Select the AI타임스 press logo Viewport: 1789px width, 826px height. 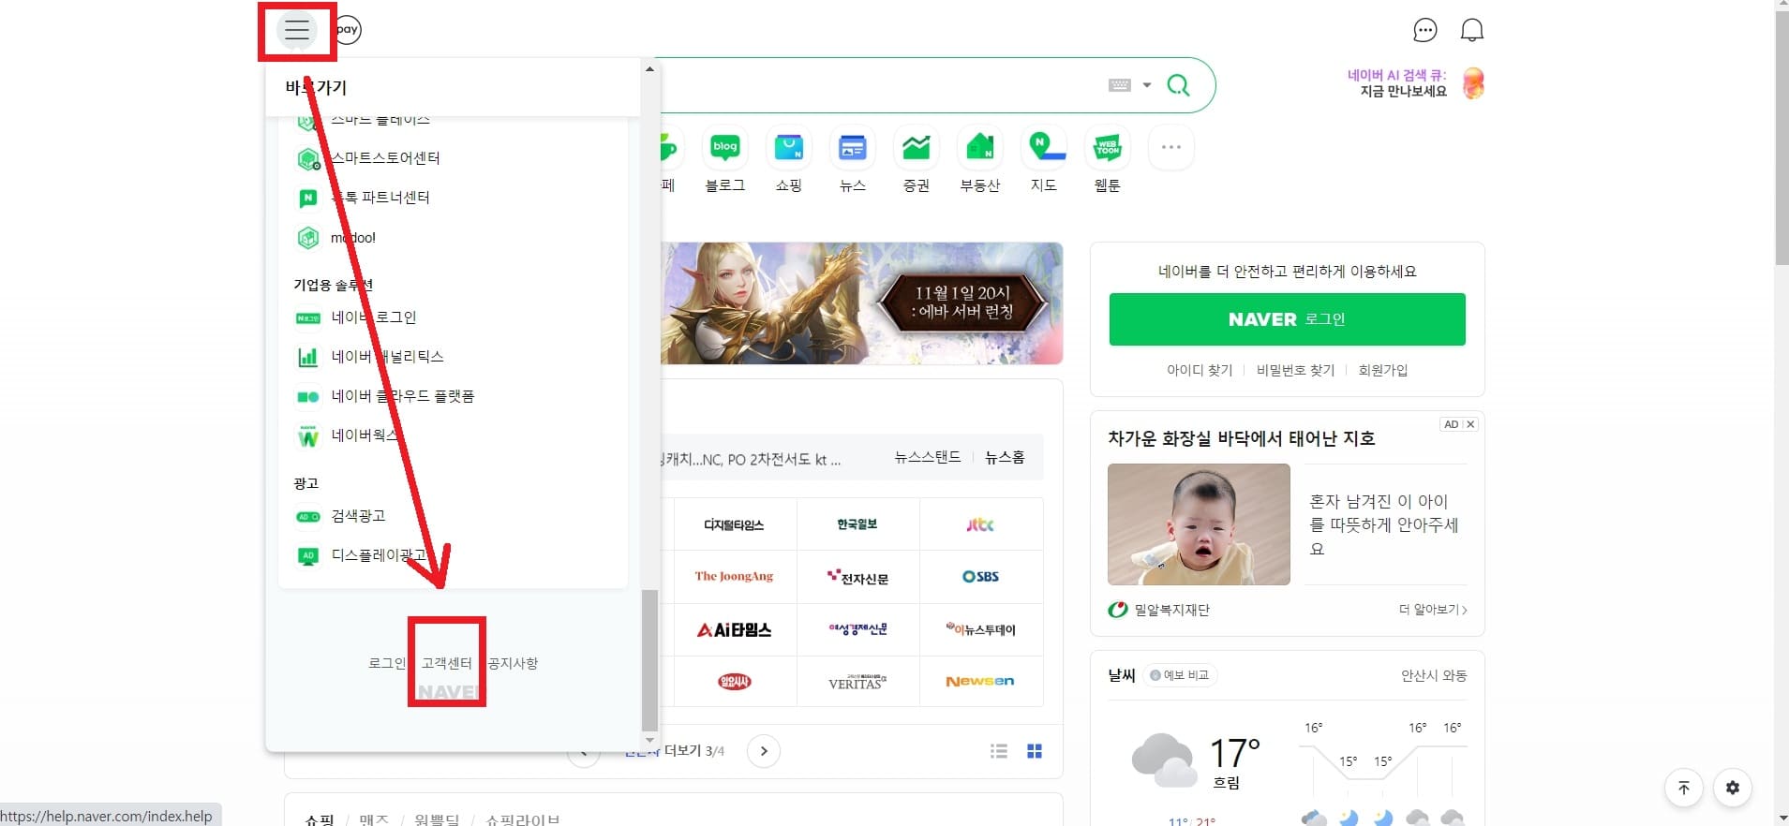coord(735,629)
